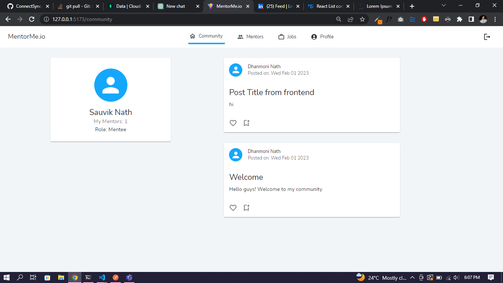Like the 'Welcome' post
503x283 pixels.
click(233, 207)
